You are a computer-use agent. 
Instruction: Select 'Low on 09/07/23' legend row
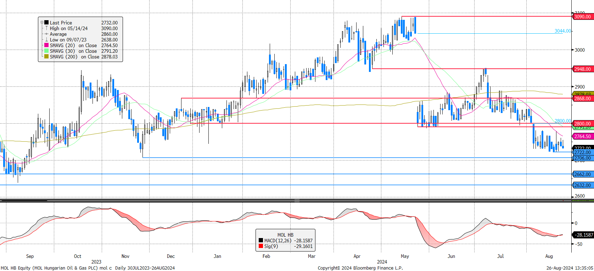click(x=68, y=40)
